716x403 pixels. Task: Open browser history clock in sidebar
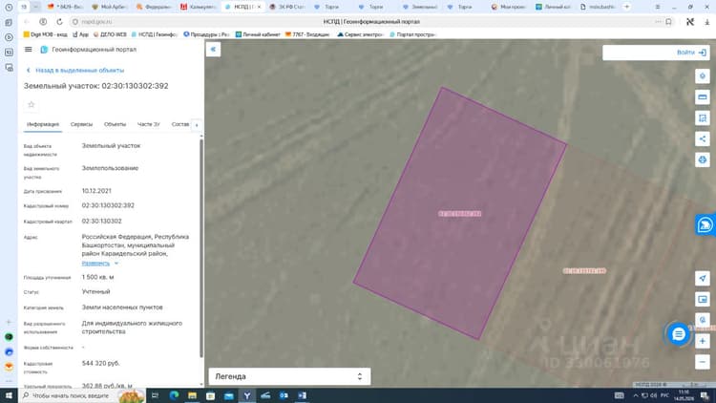pyautogui.click(x=9, y=8)
